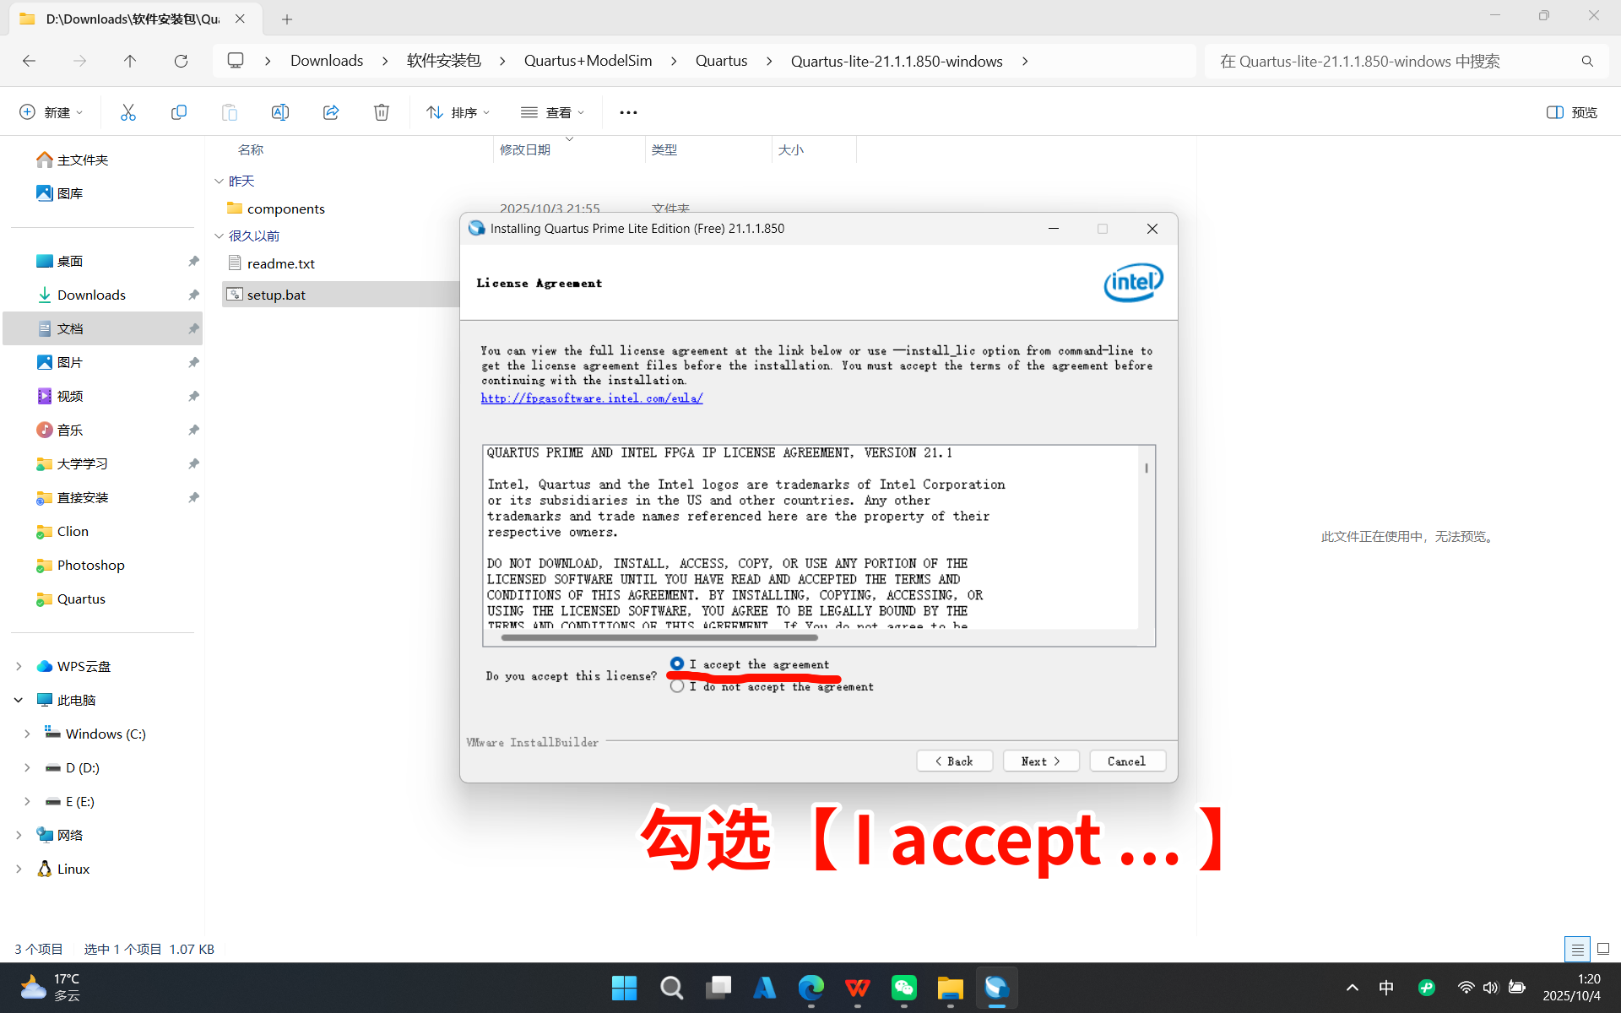1621x1013 pixels.
Task: Switch to details view in status bar
Action: (1577, 949)
